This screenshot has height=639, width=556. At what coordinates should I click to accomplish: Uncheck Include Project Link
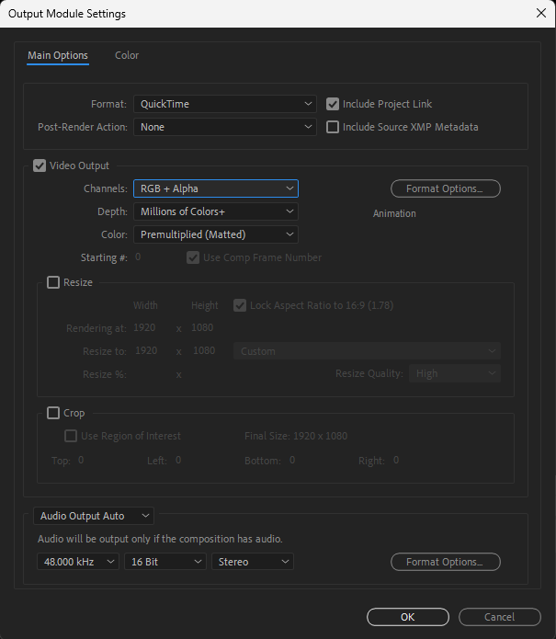(x=334, y=104)
